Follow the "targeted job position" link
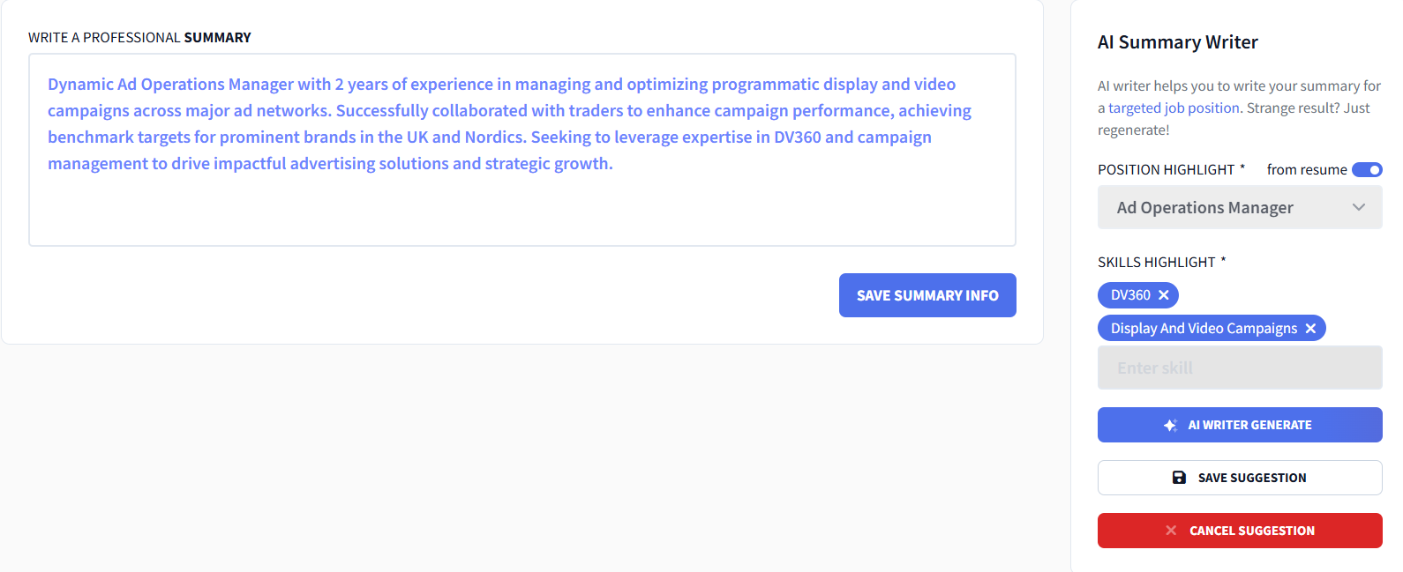 (1174, 108)
